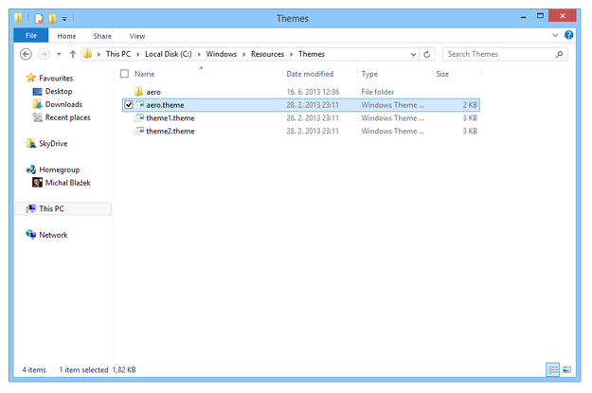The height and width of the screenshot is (393, 592).
Task: Click Themes in the address path
Action: 312,54
